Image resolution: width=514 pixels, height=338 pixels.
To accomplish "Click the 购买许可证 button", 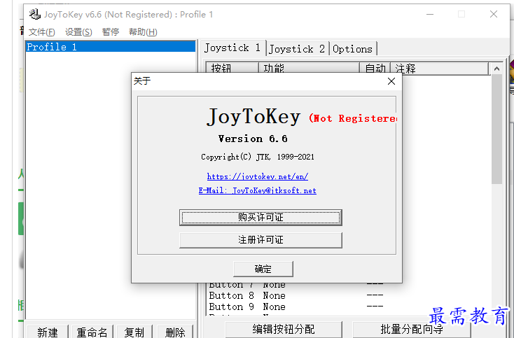I will [x=261, y=218].
